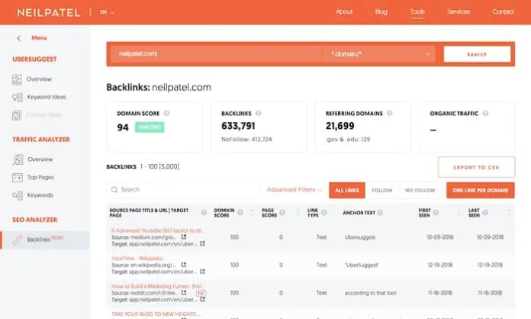Screen dimensions: 531x319
Task: Expand Advanced Filters
Action: click(x=294, y=189)
